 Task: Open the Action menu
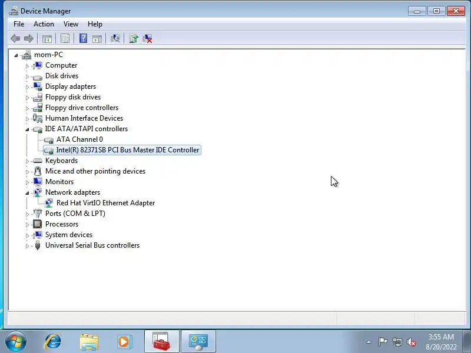tap(44, 24)
